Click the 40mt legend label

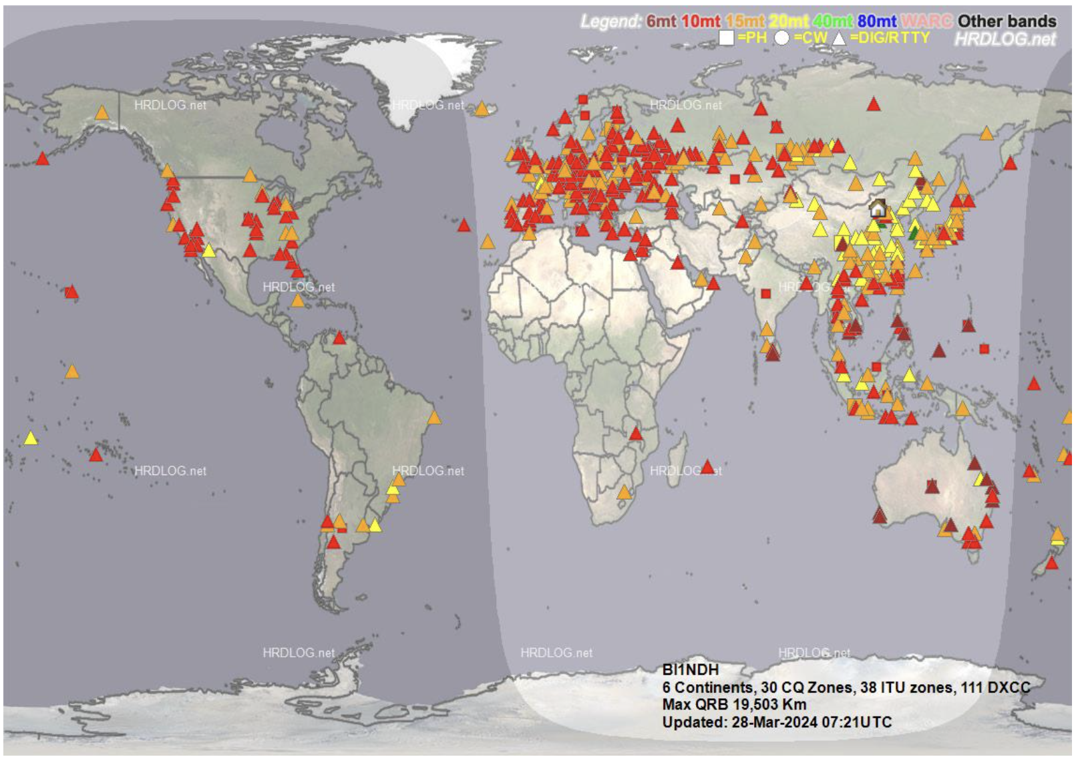tap(833, 21)
